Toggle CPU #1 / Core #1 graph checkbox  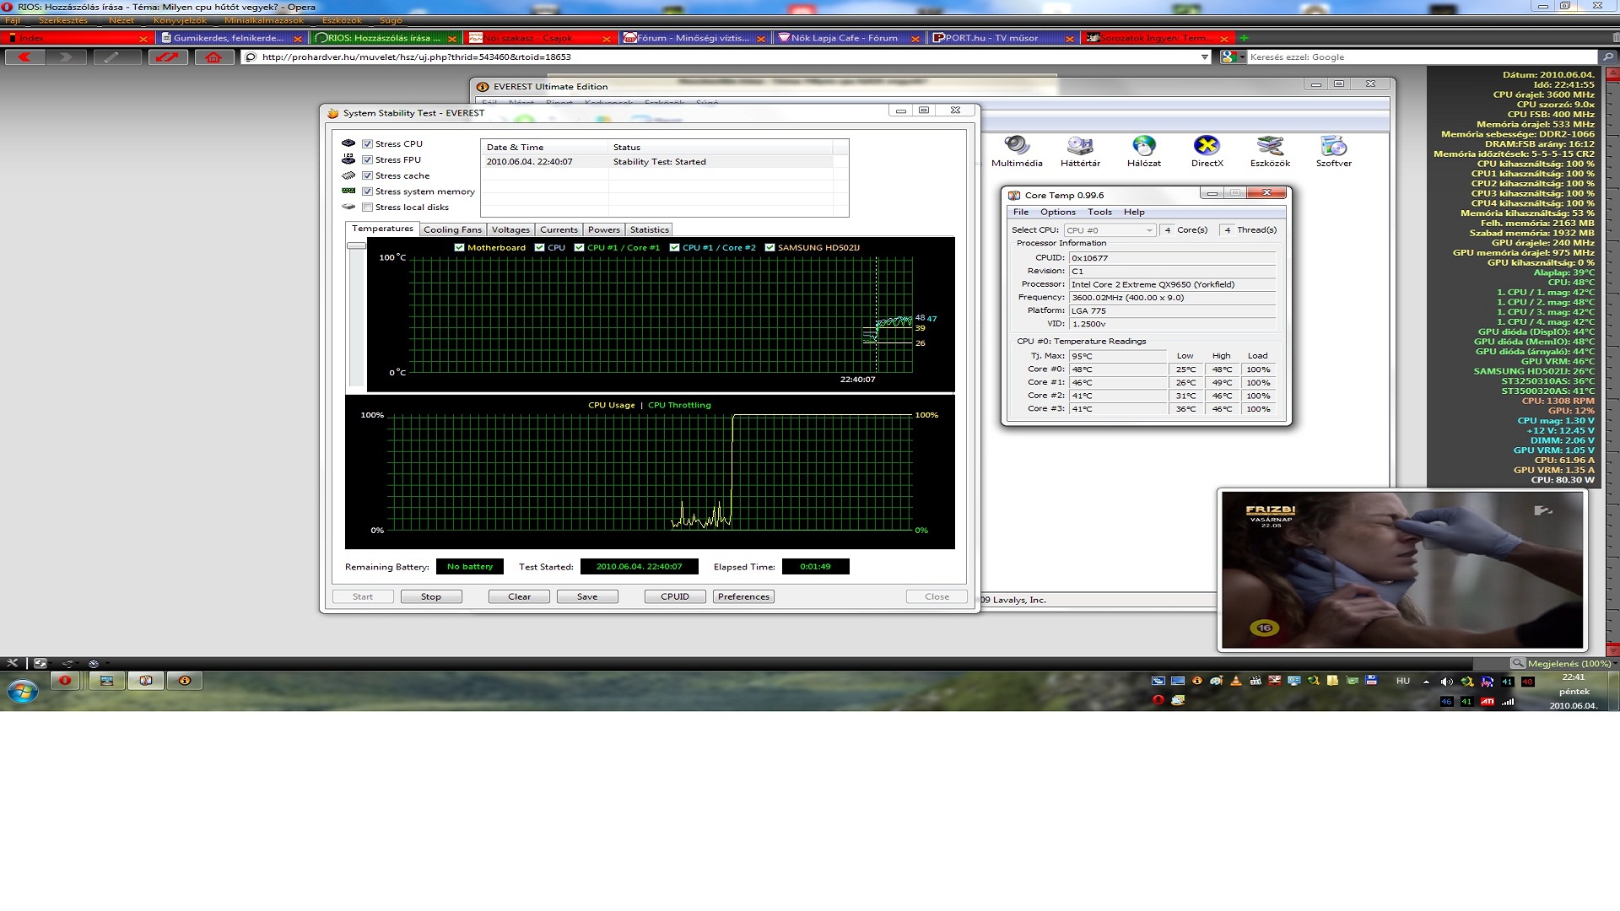(579, 248)
